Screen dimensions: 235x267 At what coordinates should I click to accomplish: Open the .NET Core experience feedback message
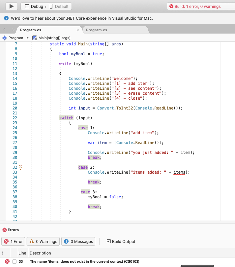click(x=82, y=18)
